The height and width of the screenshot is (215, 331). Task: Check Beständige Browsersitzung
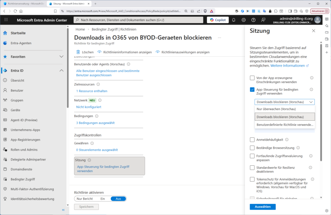pyautogui.click(x=252, y=148)
